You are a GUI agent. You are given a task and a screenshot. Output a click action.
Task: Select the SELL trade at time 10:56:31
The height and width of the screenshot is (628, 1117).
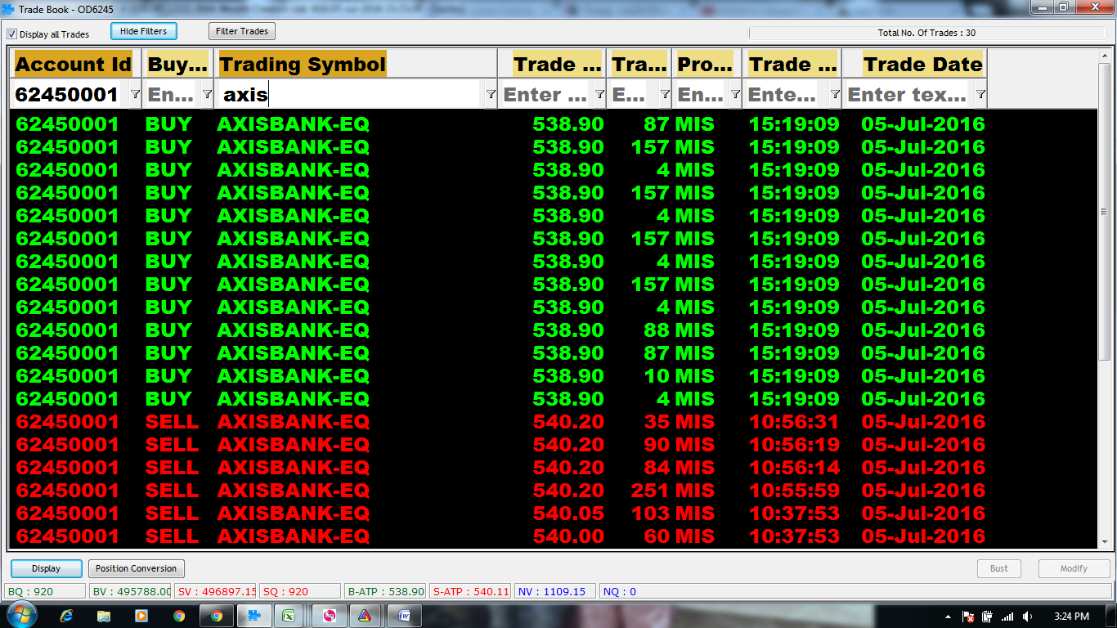(553, 422)
